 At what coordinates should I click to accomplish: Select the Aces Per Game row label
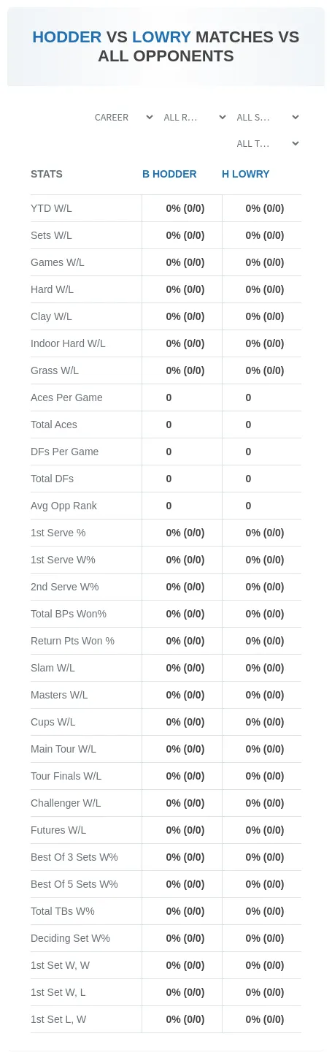(66, 397)
